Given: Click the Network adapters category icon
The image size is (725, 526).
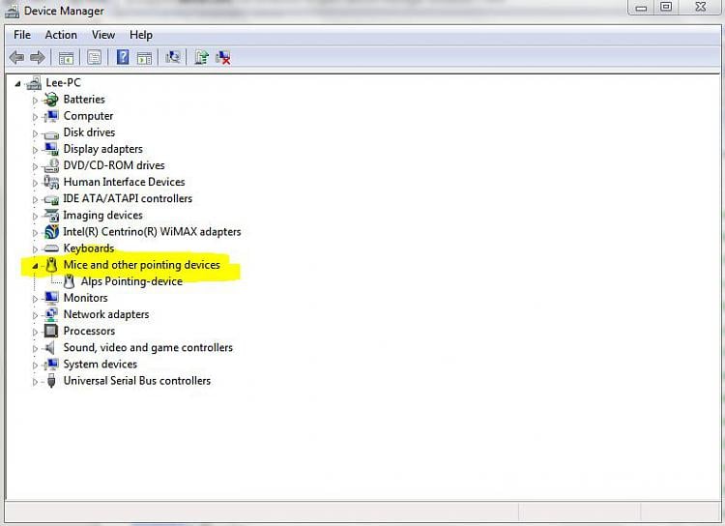Looking at the screenshot, I should coord(51,314).
